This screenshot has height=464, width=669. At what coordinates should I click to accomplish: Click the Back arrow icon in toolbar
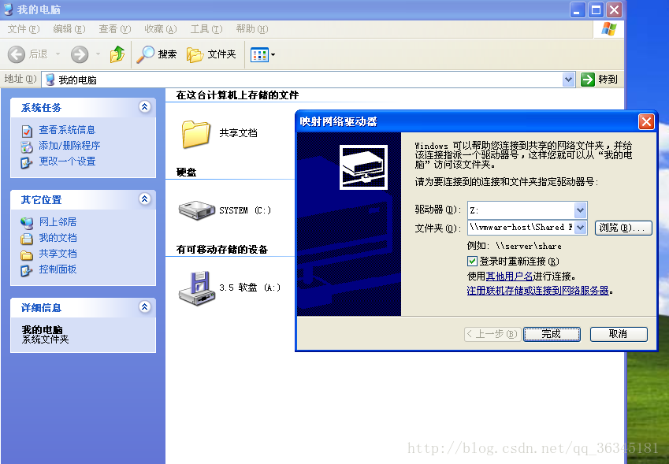17,54
